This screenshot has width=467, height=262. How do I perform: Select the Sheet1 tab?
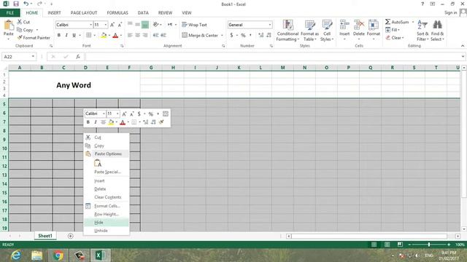pos(45,236)
